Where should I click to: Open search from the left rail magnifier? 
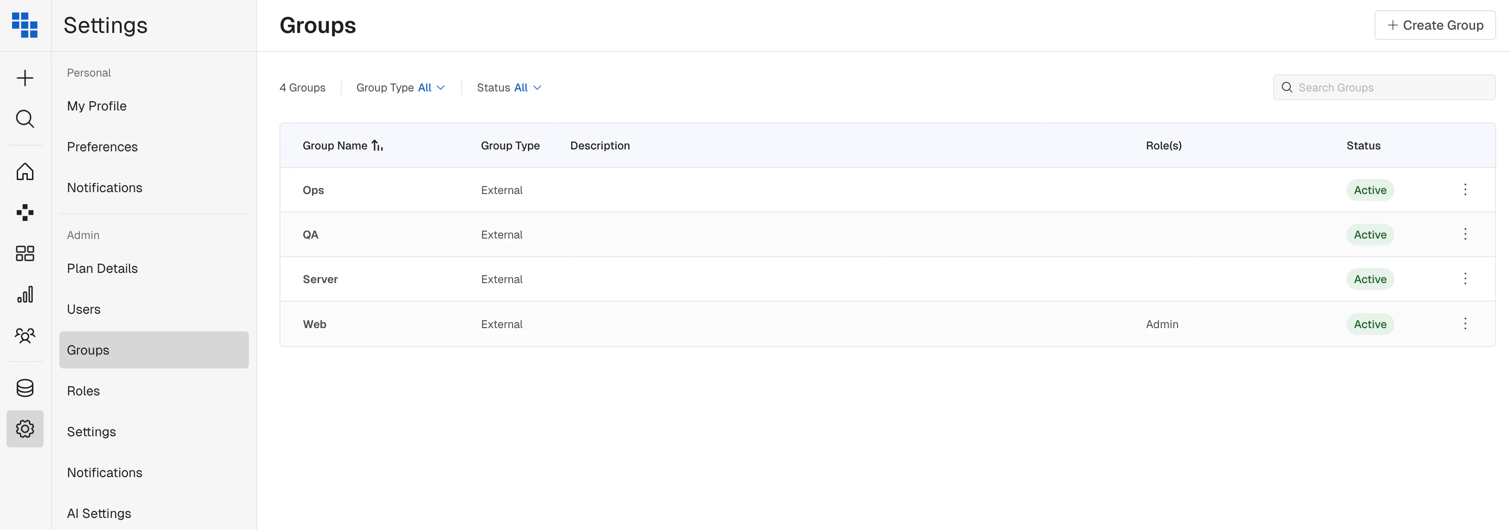[25, 119]
